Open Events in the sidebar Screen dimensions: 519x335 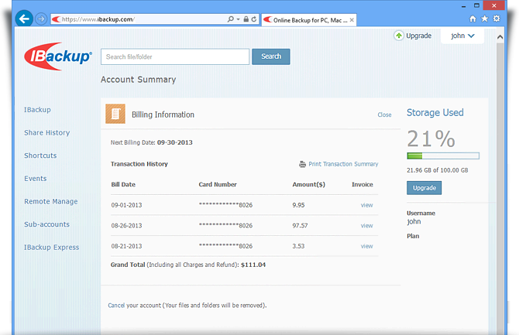coord(36,179)
